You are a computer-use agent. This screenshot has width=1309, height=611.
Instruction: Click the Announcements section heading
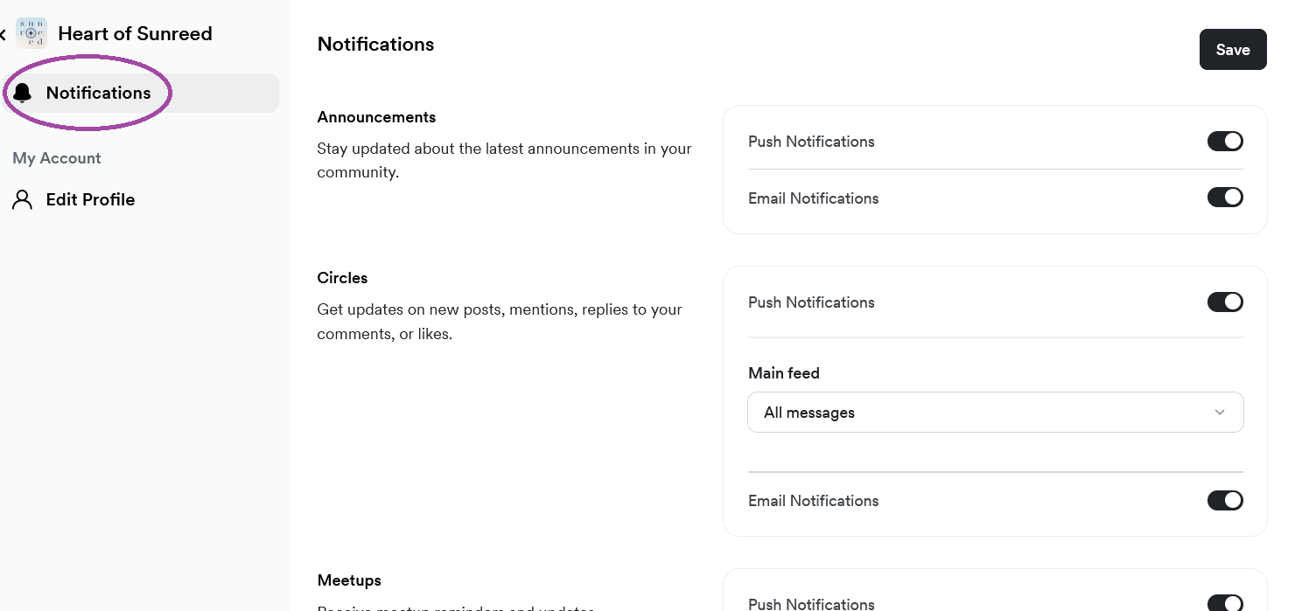tap(376, 117)
